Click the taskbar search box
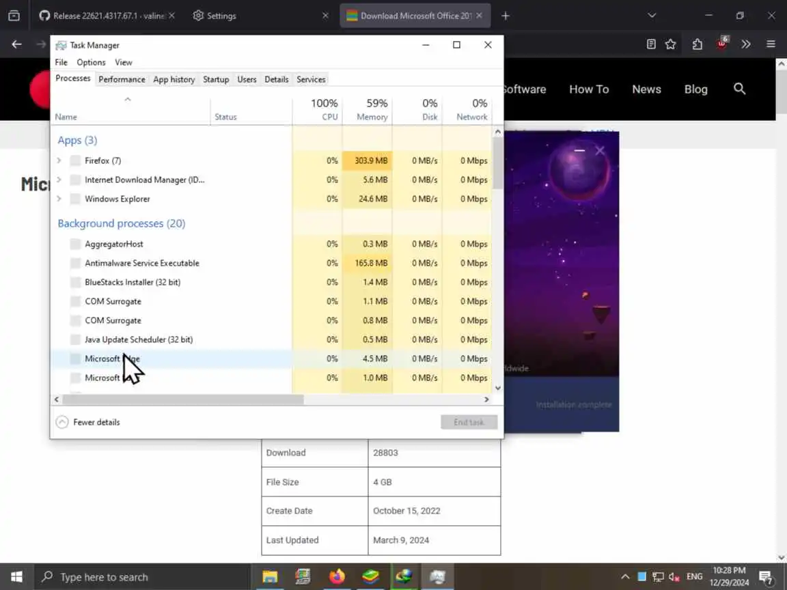 click(142, 577)
